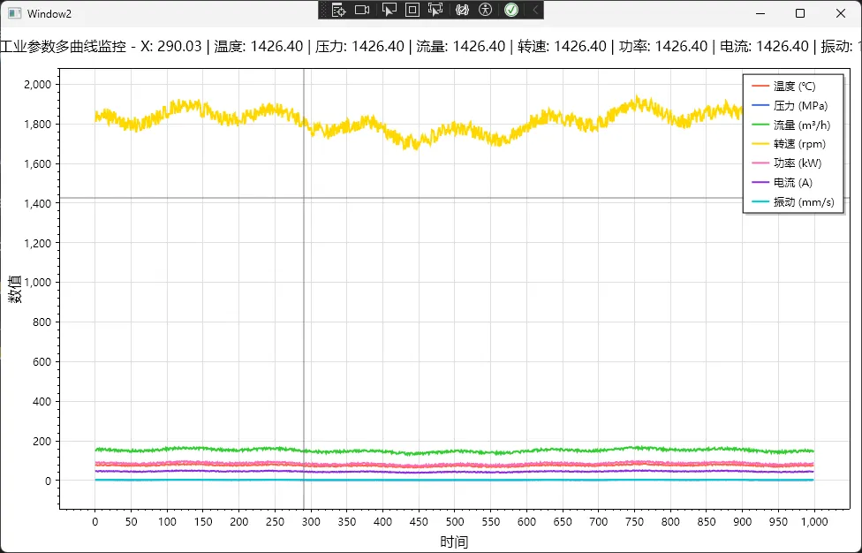Click the 时间 x-axis title
Screen dimensions: 862x553
click(x=453, y=542)
